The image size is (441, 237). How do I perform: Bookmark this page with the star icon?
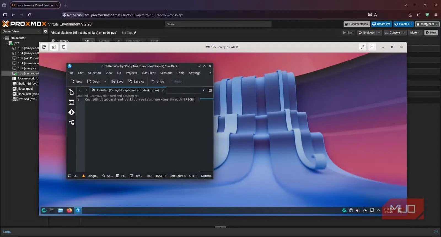(376, 15)
